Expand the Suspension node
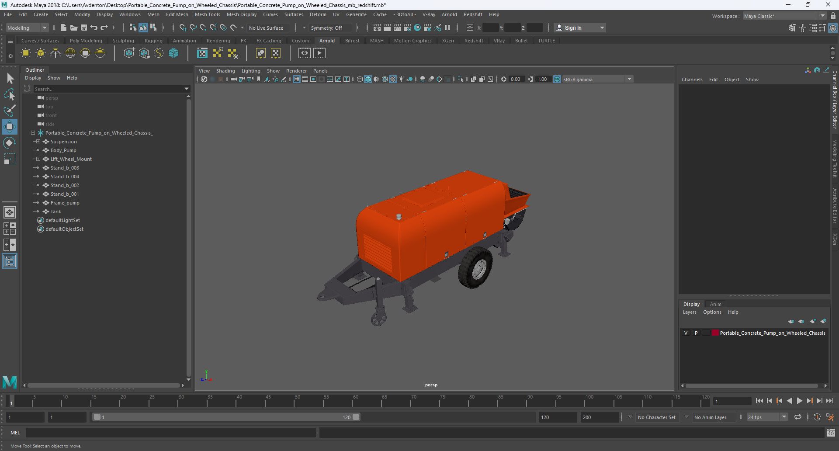Viewport: 839px width, 451px height. click(x=38, y=142)
